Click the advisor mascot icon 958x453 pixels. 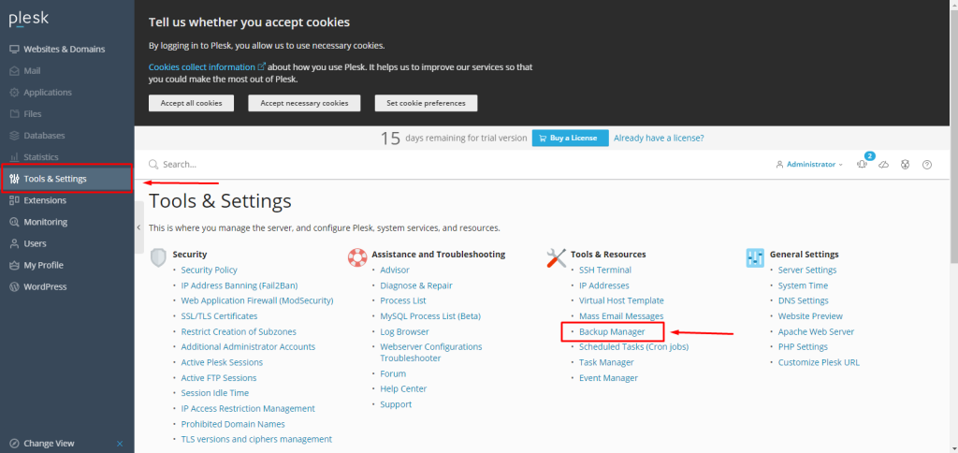(905, 165)
